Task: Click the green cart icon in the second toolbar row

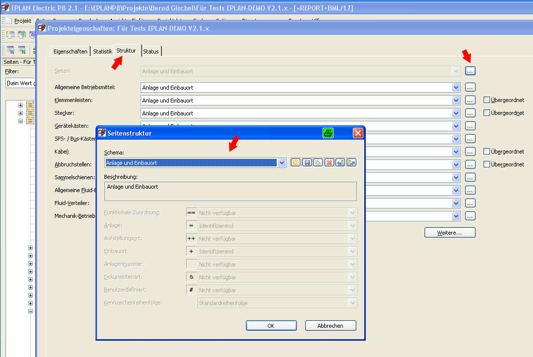Action: pyautogui.click(x=22, y=50)
